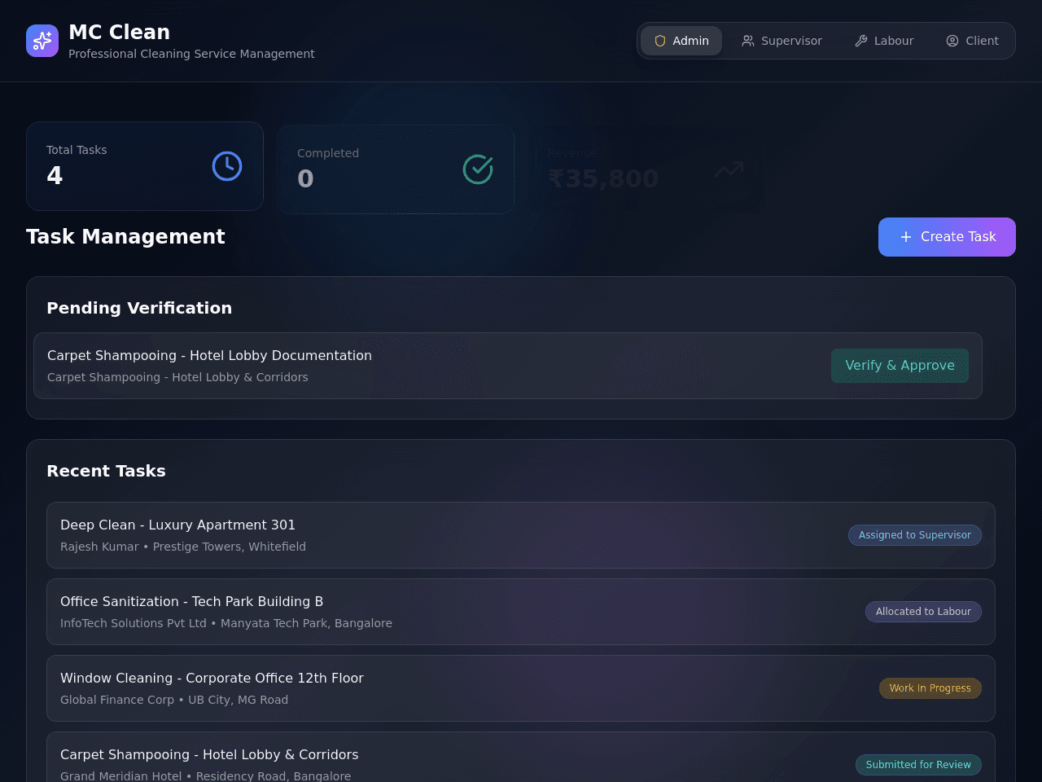The width and height of the screenshot is (1042, 782).
Task: Switch to the Client role tab
Action: [972, 41]
